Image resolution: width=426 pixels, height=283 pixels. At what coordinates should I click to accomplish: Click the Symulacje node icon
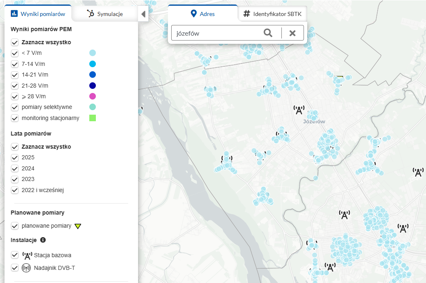coord(91,14)
